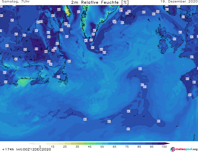The image size is (198, 152).
Task: Click the '+174h' forecast offset text
Action: (x=8, y=149)
